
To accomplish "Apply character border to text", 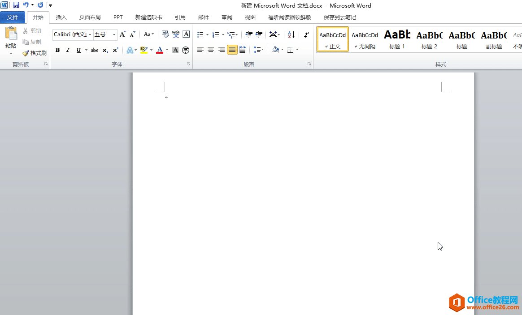I will (186, 34).
